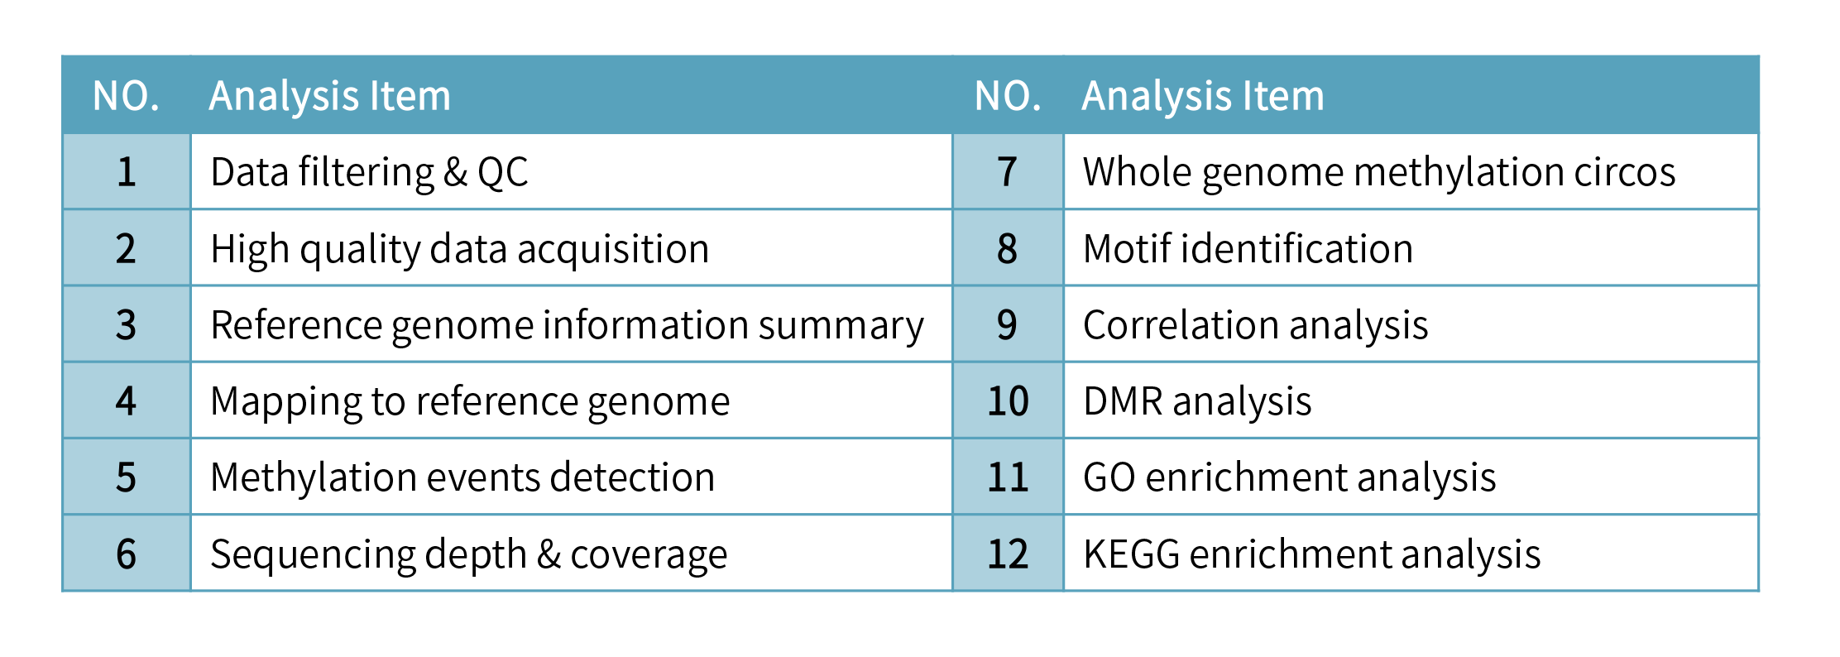Click the number 12 cell
1840x657 pixels.
1008,554
